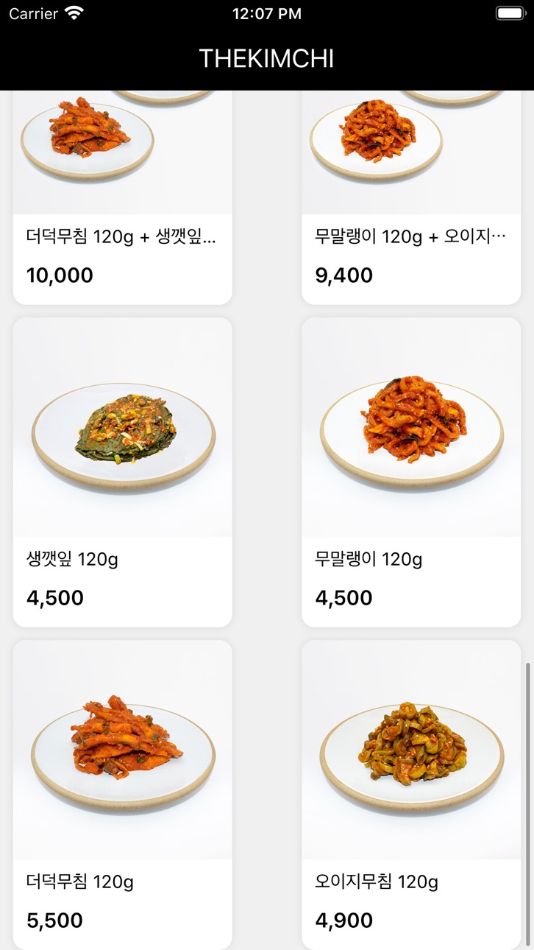Open the 무말랭이 120g product photo
534x950 pixels.
pyautogui.click(x=411, y=427)
